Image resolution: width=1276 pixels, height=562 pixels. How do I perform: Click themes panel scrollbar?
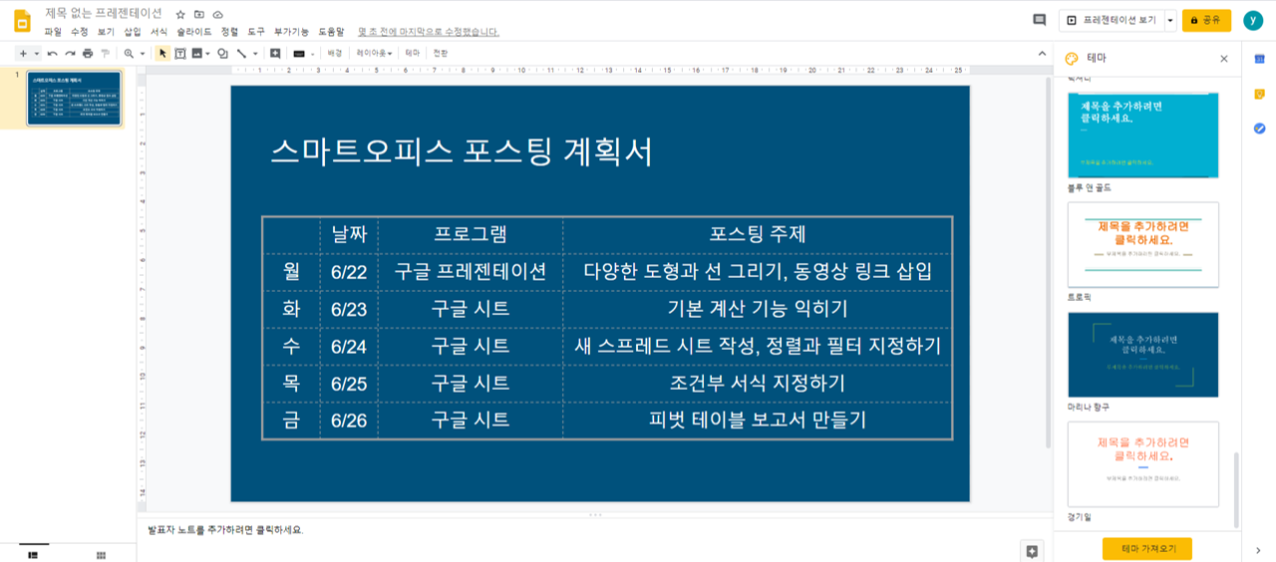pyautogui.click(x=1237, y=489)
